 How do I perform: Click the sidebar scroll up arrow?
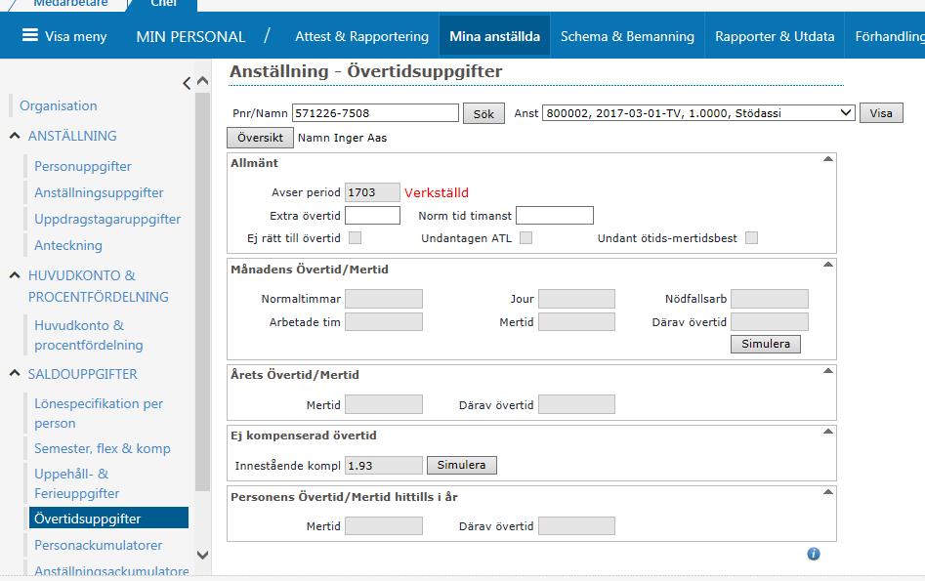pos(202,81)
